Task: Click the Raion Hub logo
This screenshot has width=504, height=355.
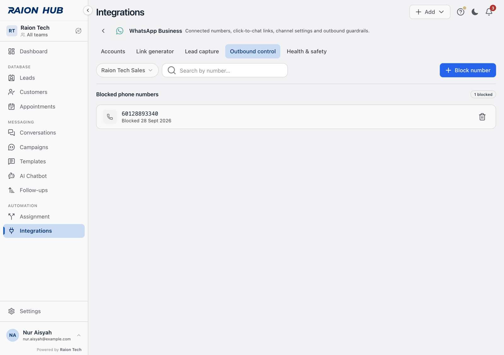Action: [x=35, y=10]
